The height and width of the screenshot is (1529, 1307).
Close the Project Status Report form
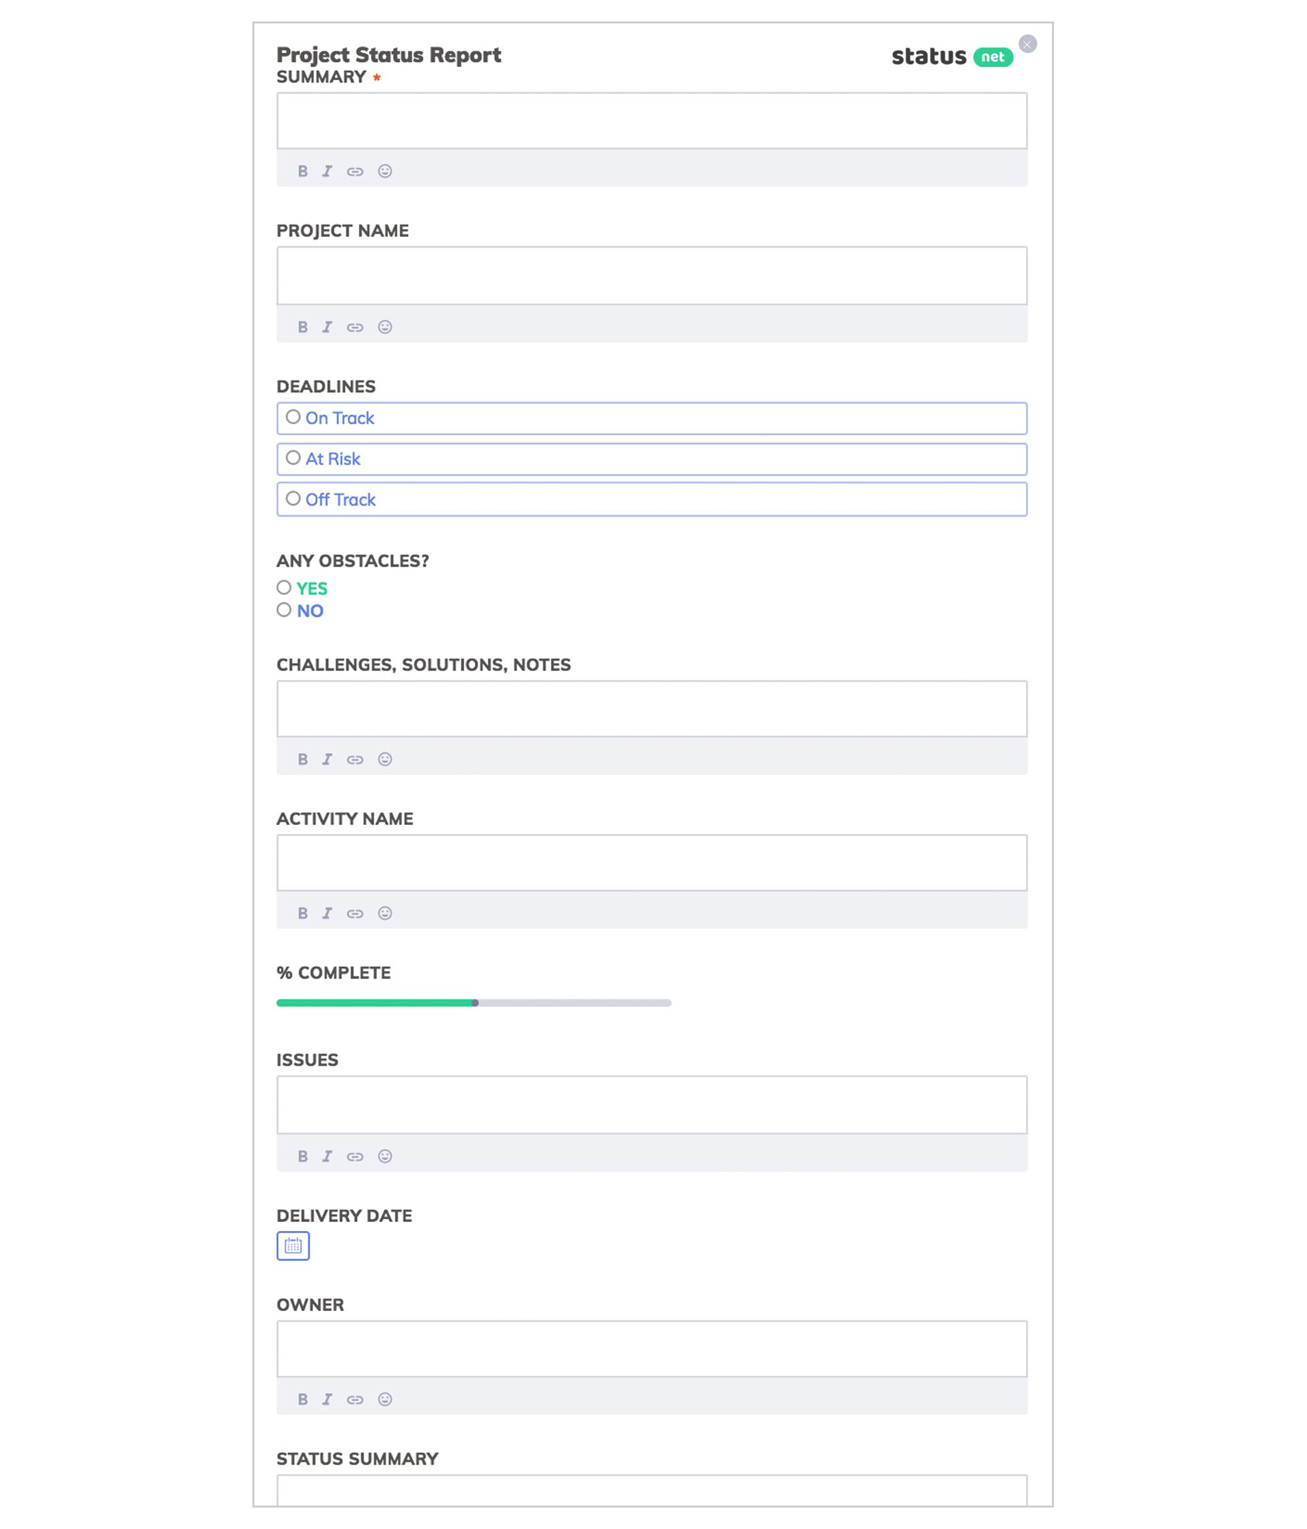pyautogui.click(x=1027, y=44)
